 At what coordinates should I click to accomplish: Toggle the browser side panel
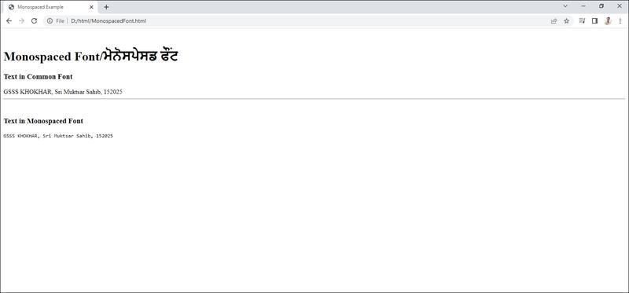click(594, 21)
